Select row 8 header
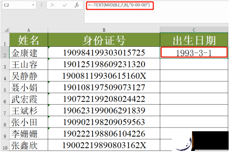Viewport: 229px width, 153px height. [5, 122]
